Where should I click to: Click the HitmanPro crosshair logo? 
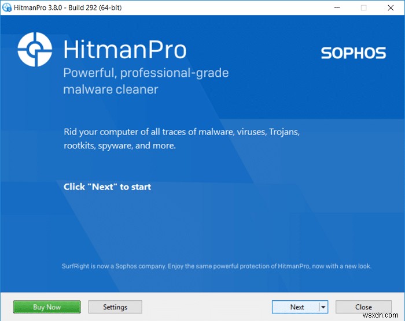(x=35, y=50)
